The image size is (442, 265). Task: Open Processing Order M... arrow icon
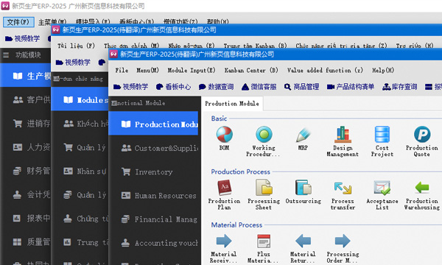pyautogui.click(x=343, y=241)
